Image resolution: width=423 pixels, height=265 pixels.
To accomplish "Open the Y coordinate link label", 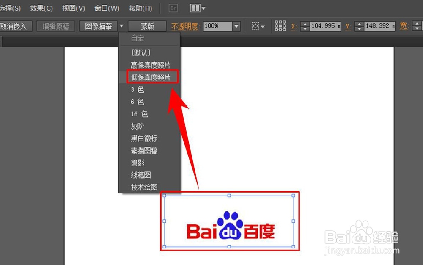I will (348, 26).
